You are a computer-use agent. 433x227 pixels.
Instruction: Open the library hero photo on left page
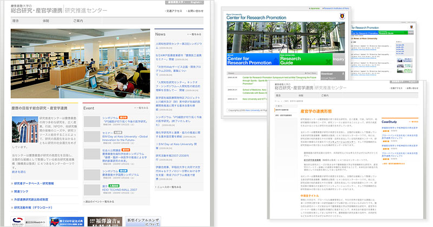(80, 63)
